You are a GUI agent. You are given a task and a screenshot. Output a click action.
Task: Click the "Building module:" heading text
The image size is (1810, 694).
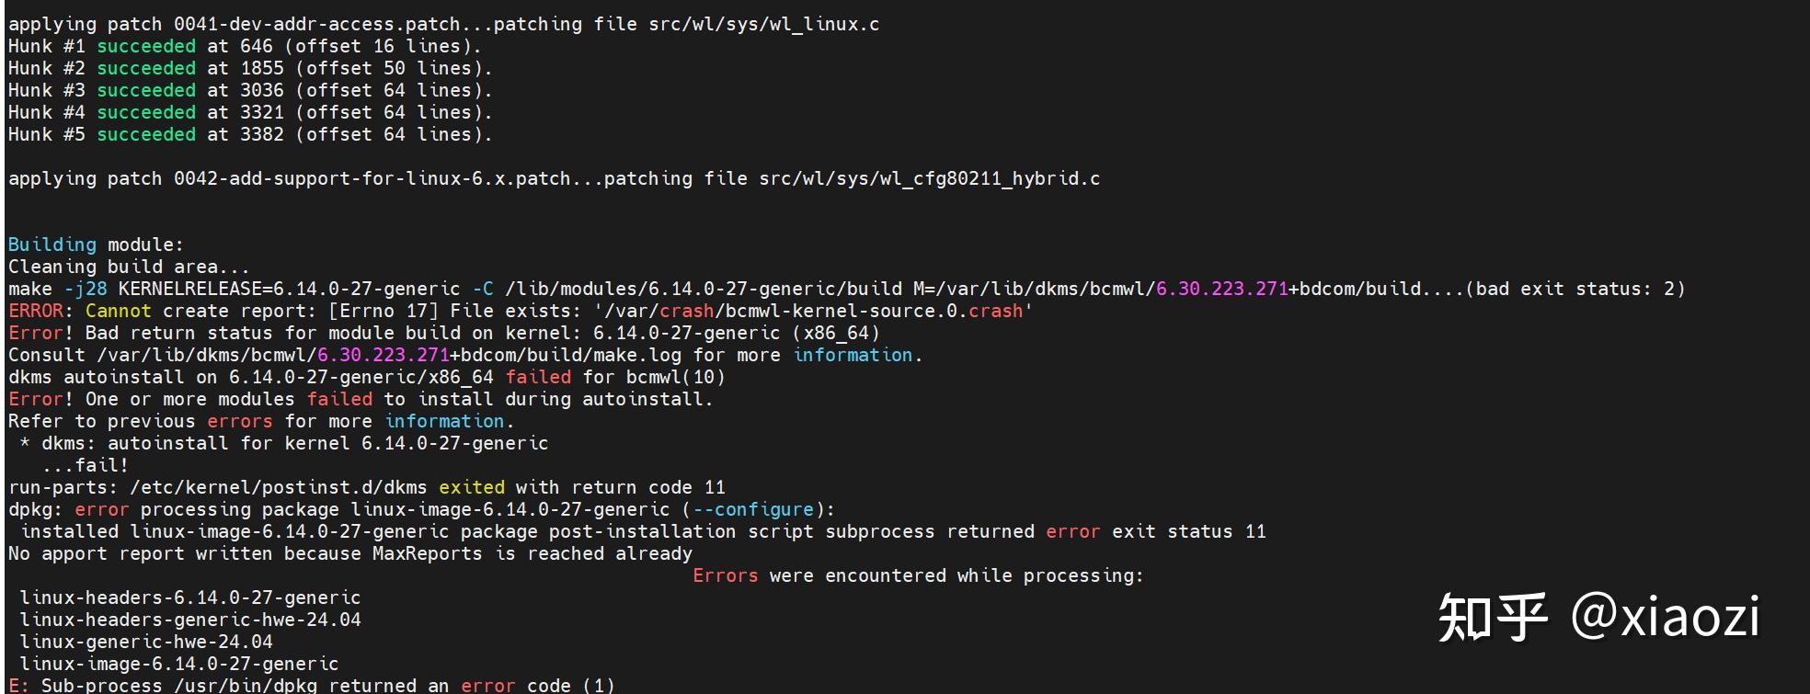tap(96, 245)
